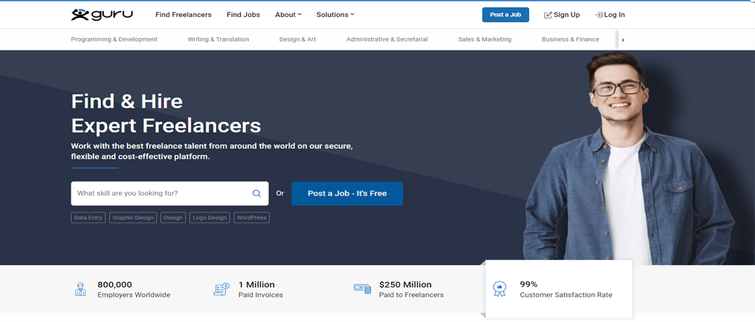Select Design & Art category
755x322 pixels.
tap(297, 39)
